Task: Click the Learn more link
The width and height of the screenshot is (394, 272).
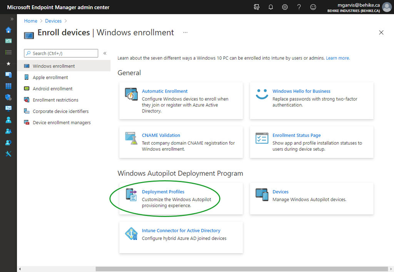Action: pos(337,58)
